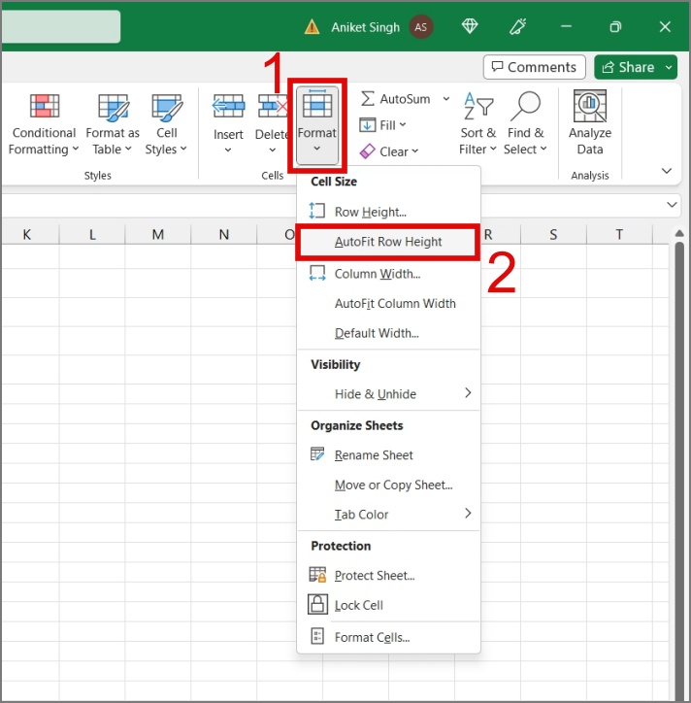Open the Cell Styles gallery

click(166, 124)
